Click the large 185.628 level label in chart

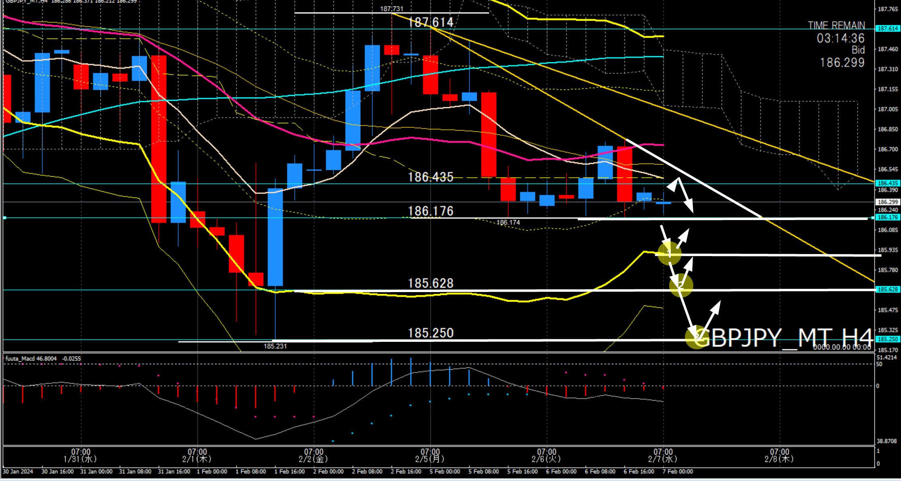tap(431, 283)
